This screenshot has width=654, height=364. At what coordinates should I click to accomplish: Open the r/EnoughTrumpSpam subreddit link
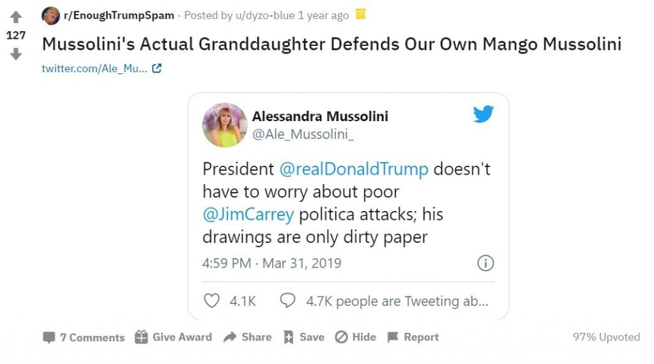(119, 15)
